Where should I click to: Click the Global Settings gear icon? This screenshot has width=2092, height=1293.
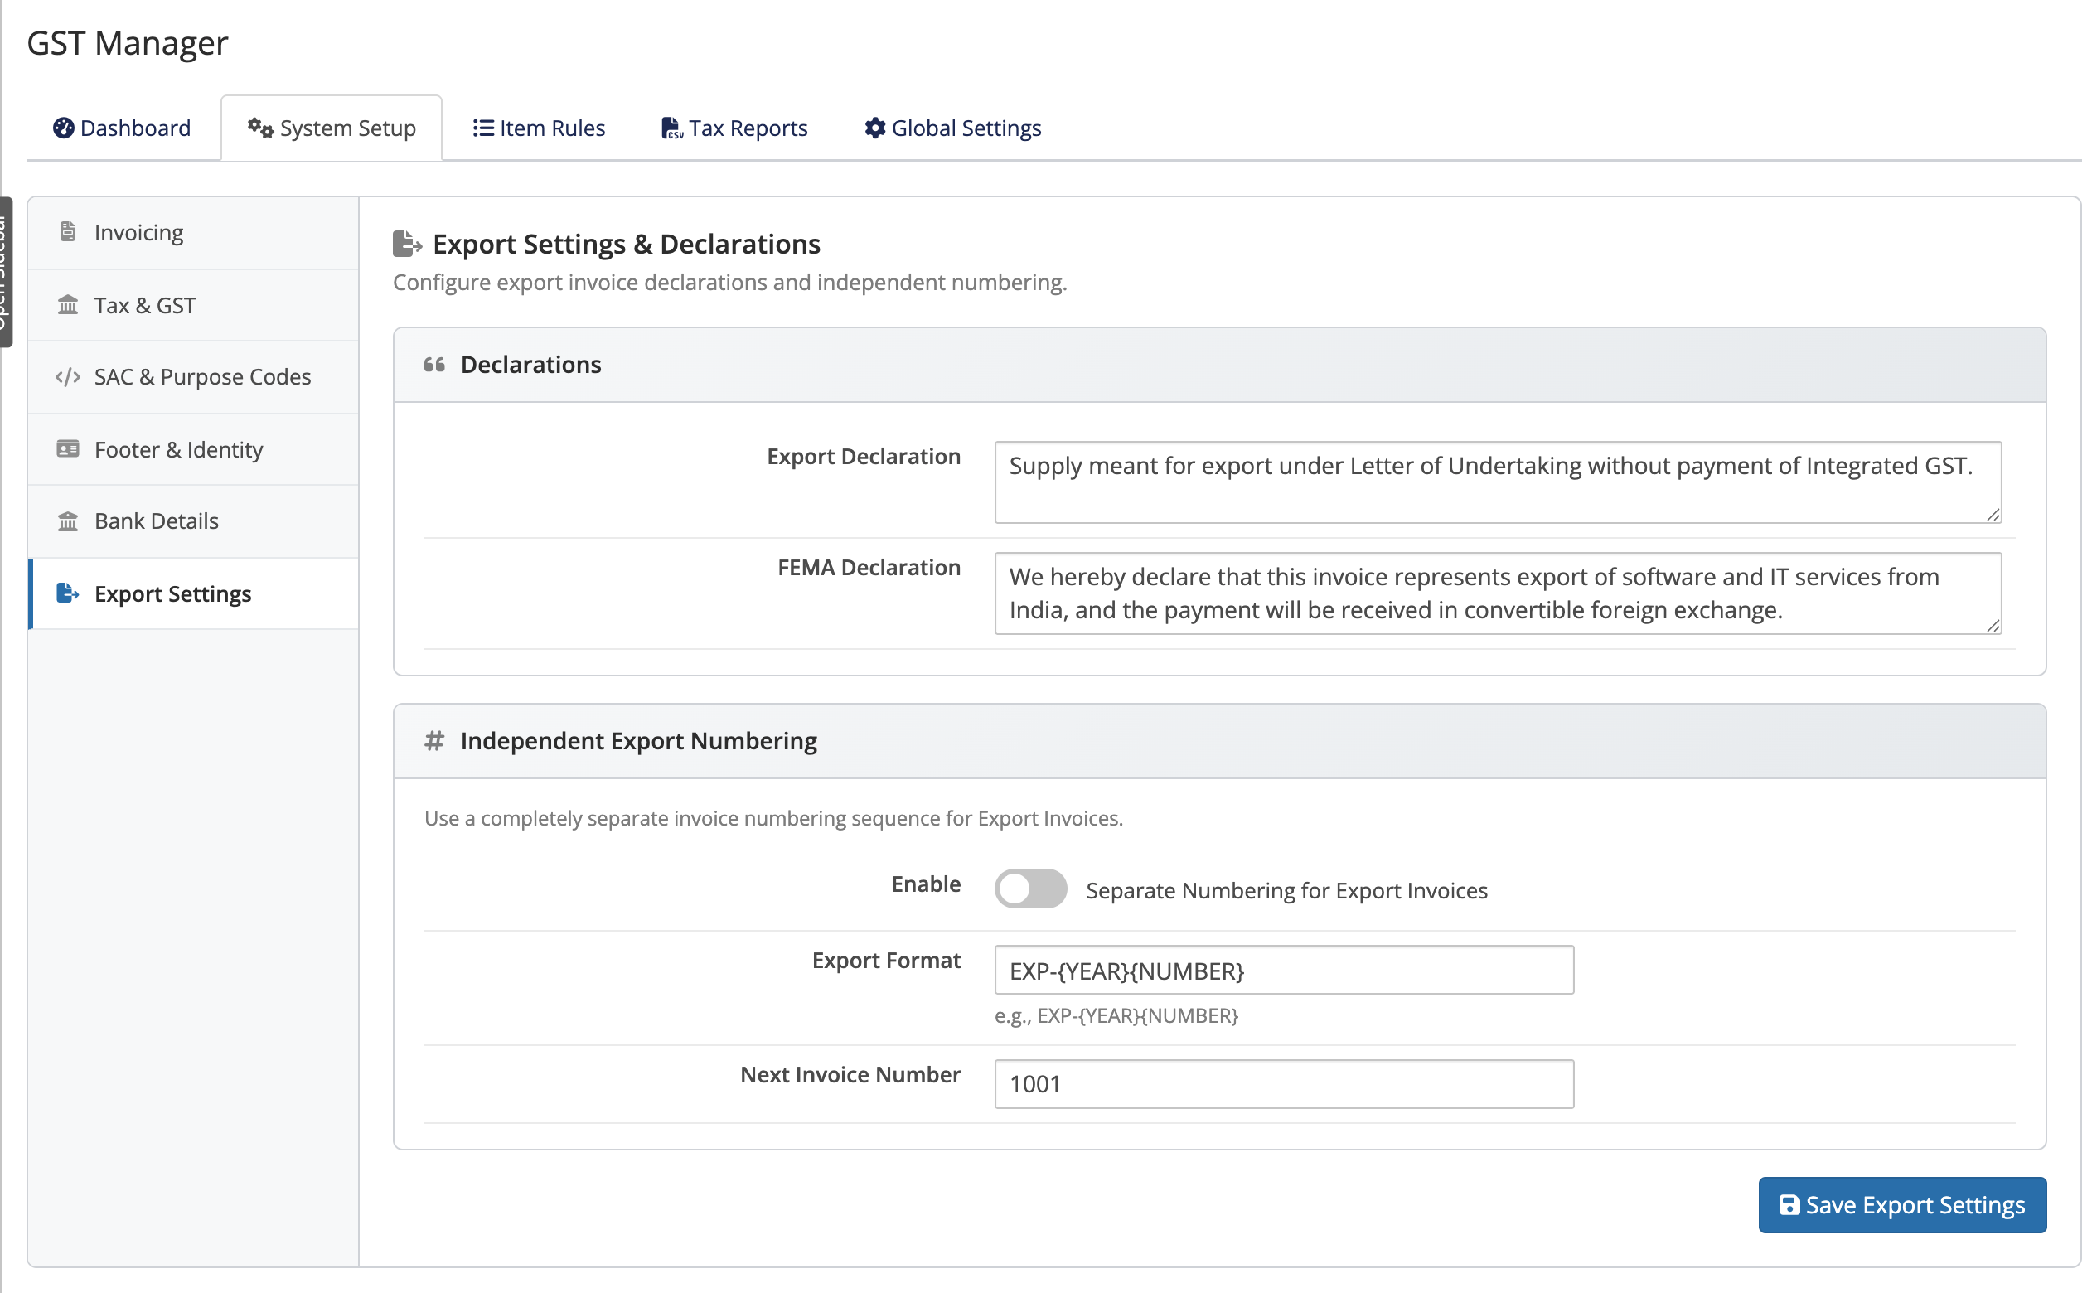874,128
